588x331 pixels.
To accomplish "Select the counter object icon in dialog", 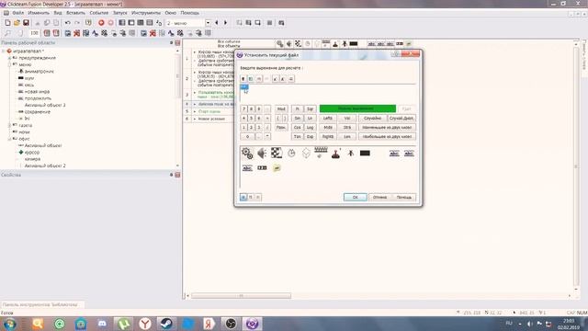I will (262, 168).
